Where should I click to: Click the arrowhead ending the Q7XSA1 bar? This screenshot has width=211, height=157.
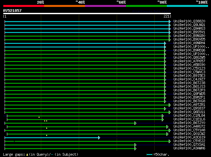[x=135, y=145]
